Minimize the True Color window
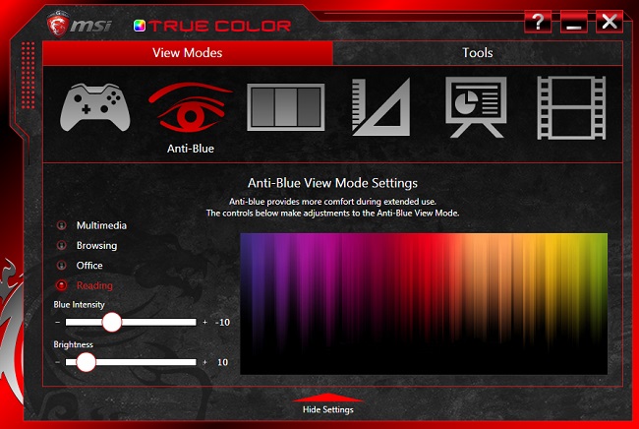 click(574, 22)
